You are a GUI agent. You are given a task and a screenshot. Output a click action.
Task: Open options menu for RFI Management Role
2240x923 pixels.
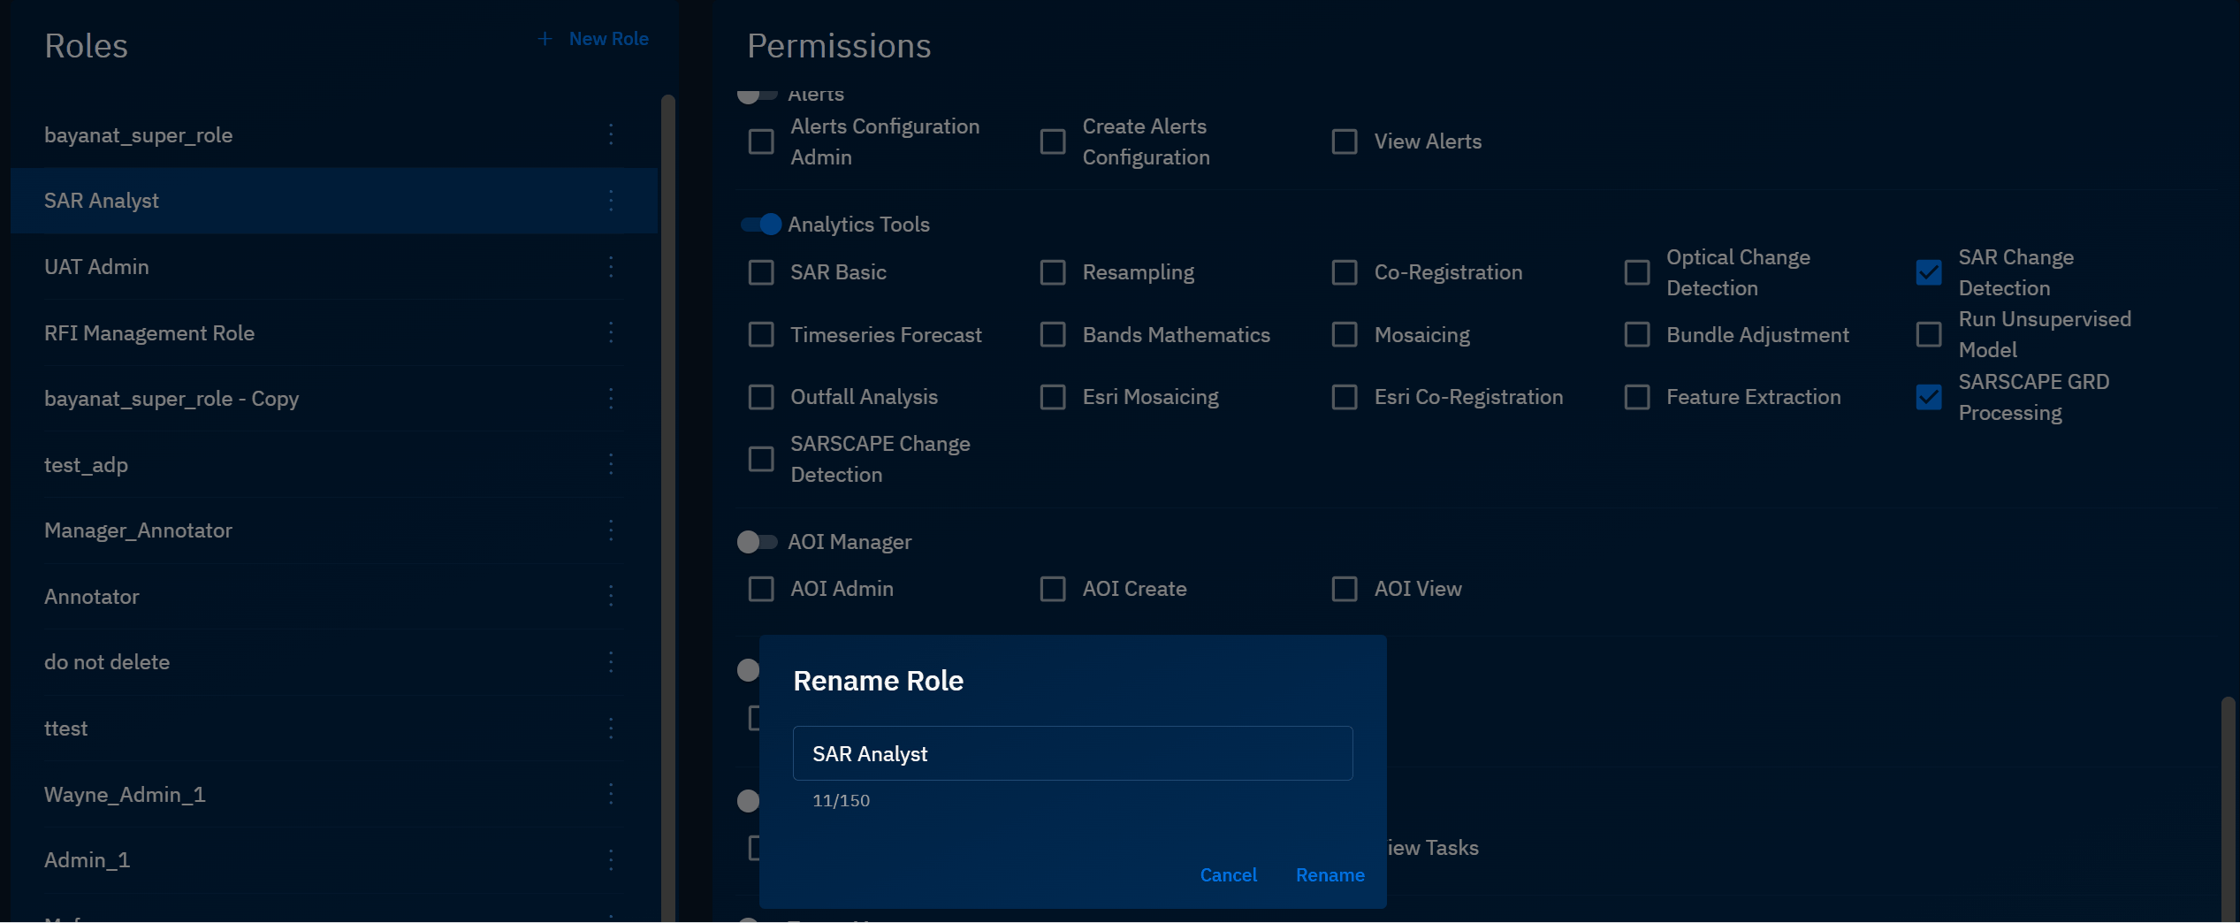[611, 332]
